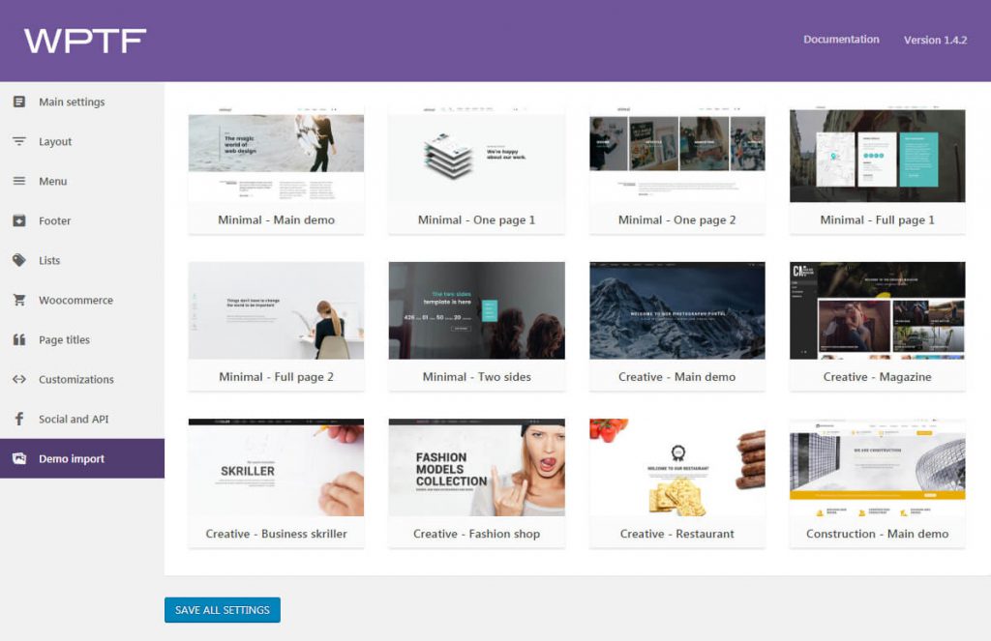Click the SAVE ALL SETTINGS button
Screen dimensions: 991x641
[222, 610]
